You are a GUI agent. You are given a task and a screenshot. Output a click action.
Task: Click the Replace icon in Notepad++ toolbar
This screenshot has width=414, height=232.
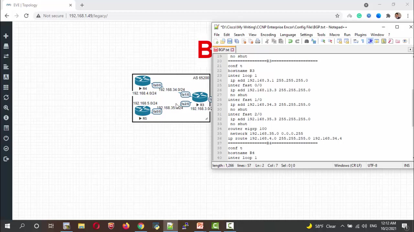[x=314, y=41]
